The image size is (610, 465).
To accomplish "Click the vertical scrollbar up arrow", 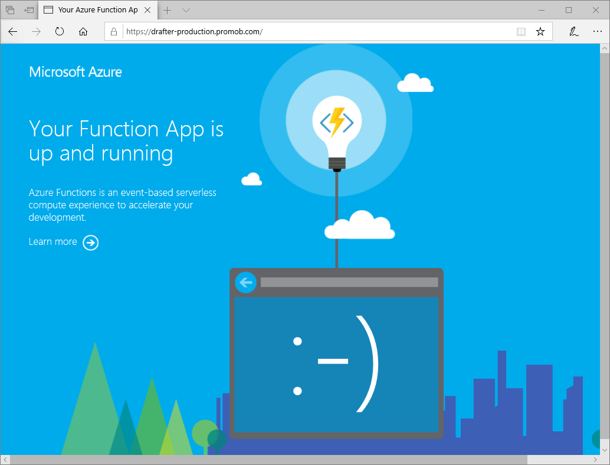I will [605, 48].
